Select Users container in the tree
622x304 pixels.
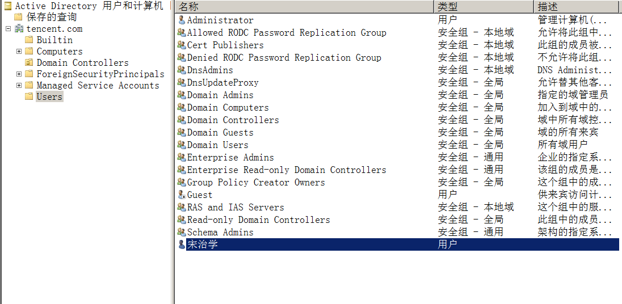[49, 97]
